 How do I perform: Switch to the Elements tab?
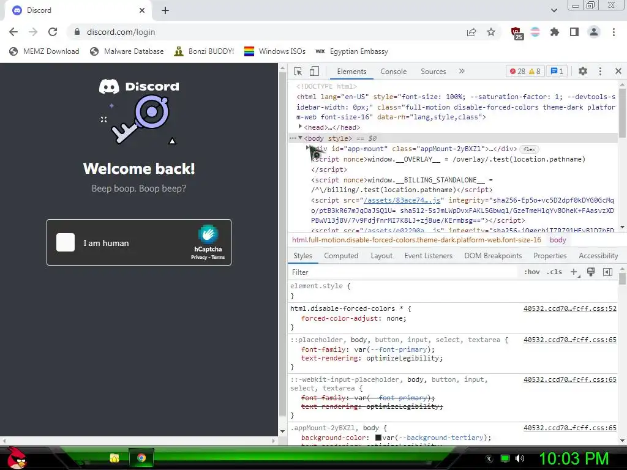pos(351,71)
